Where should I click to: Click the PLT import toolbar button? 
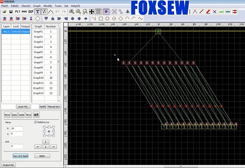pyautogui.click(x=17, y=12)
